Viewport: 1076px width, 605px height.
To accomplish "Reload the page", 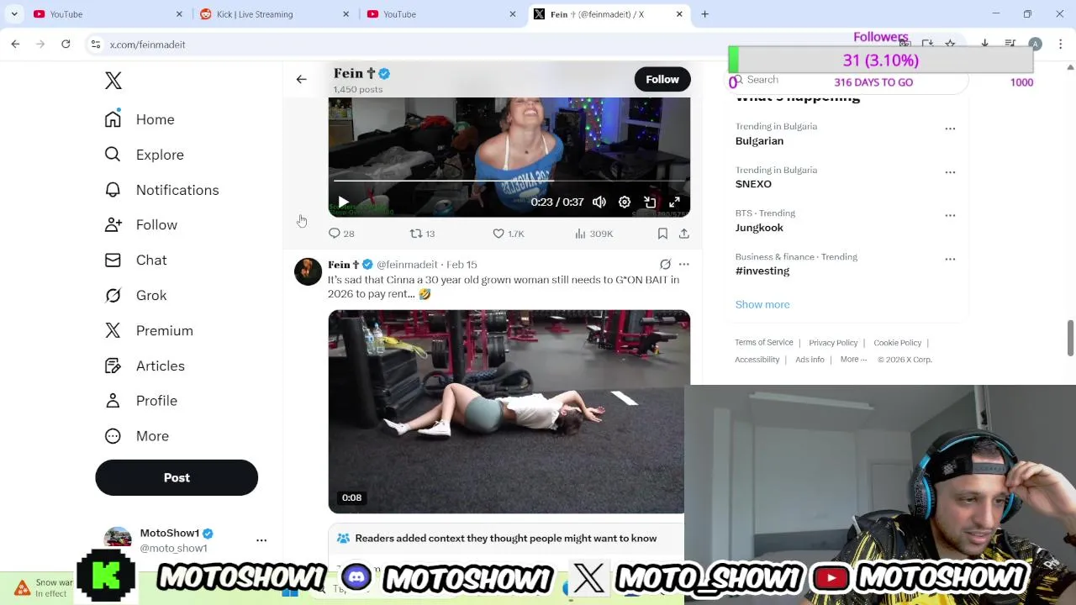I will point(66,44).
